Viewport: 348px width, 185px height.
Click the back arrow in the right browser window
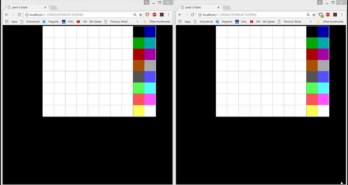click(x=179, y=15)
